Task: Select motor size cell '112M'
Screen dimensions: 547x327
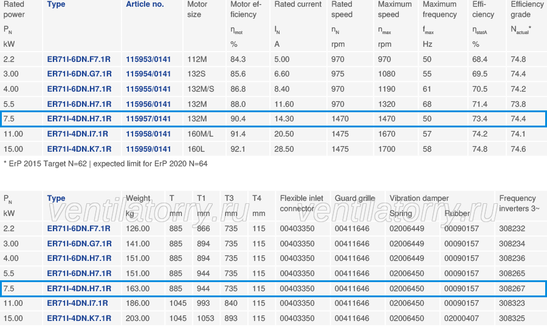Action: tap(197, 59)
